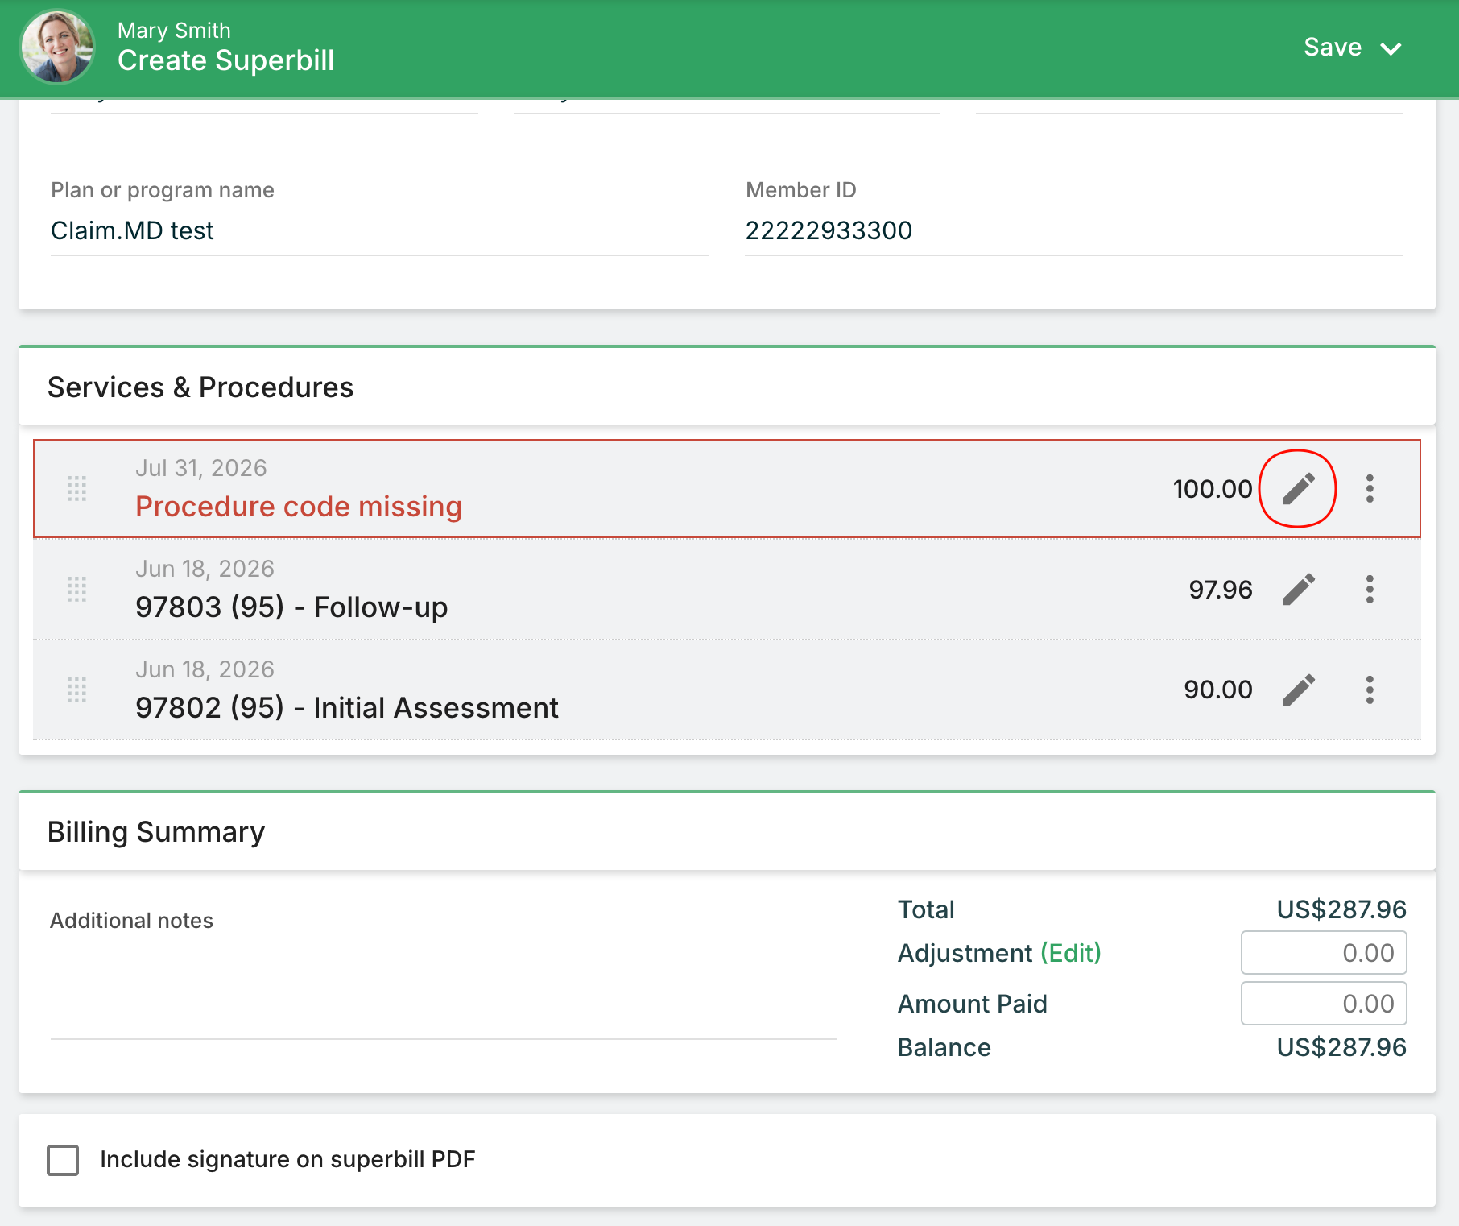Click the Plan or program name field
The width and height of the screenshot is (1459, 1226).
[379, 231]
